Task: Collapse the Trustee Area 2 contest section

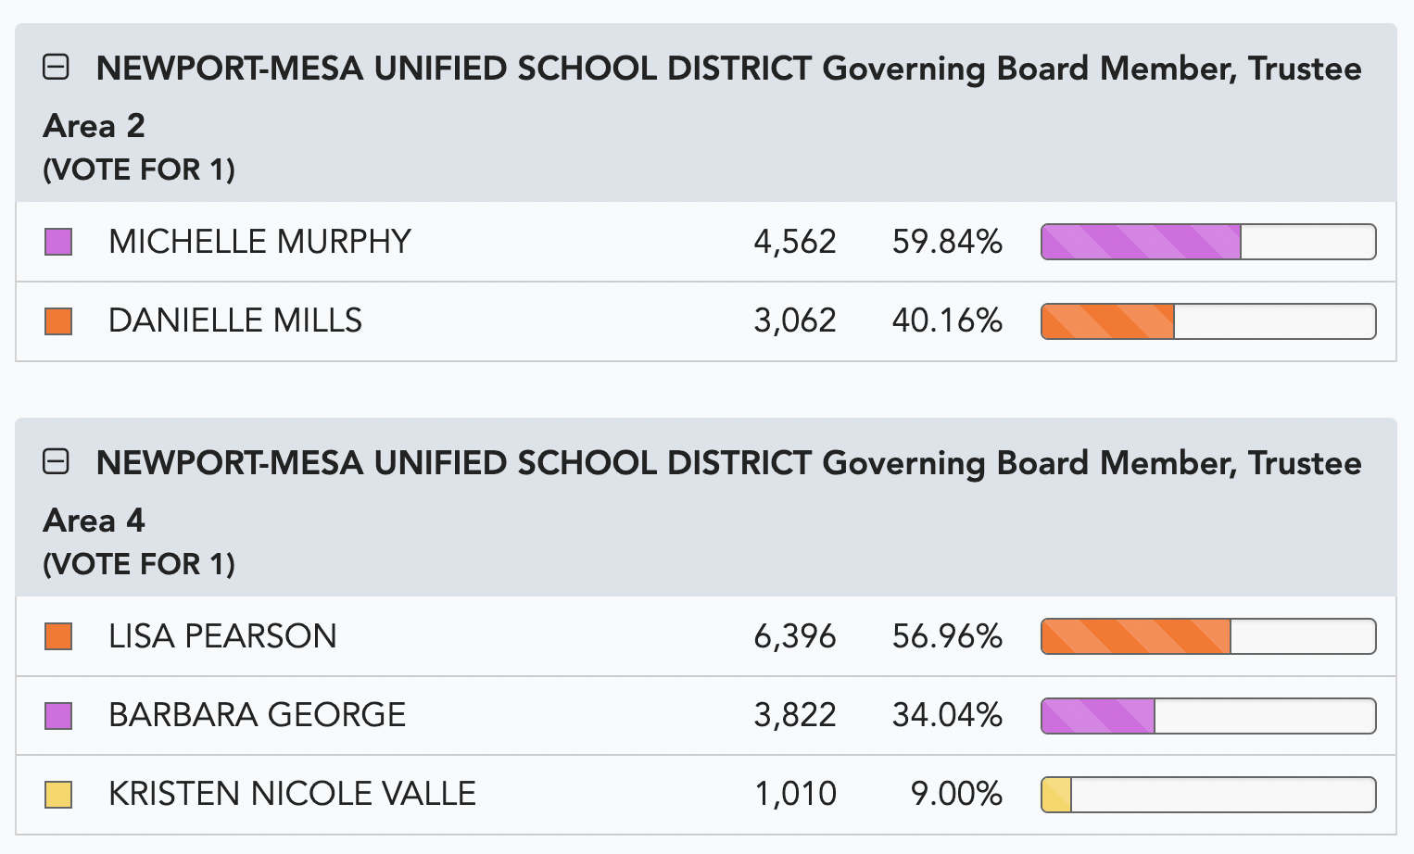Action: tap(57, 67)
